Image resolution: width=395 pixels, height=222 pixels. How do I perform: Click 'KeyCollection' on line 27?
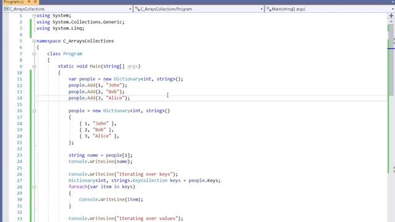coord(149,181)
